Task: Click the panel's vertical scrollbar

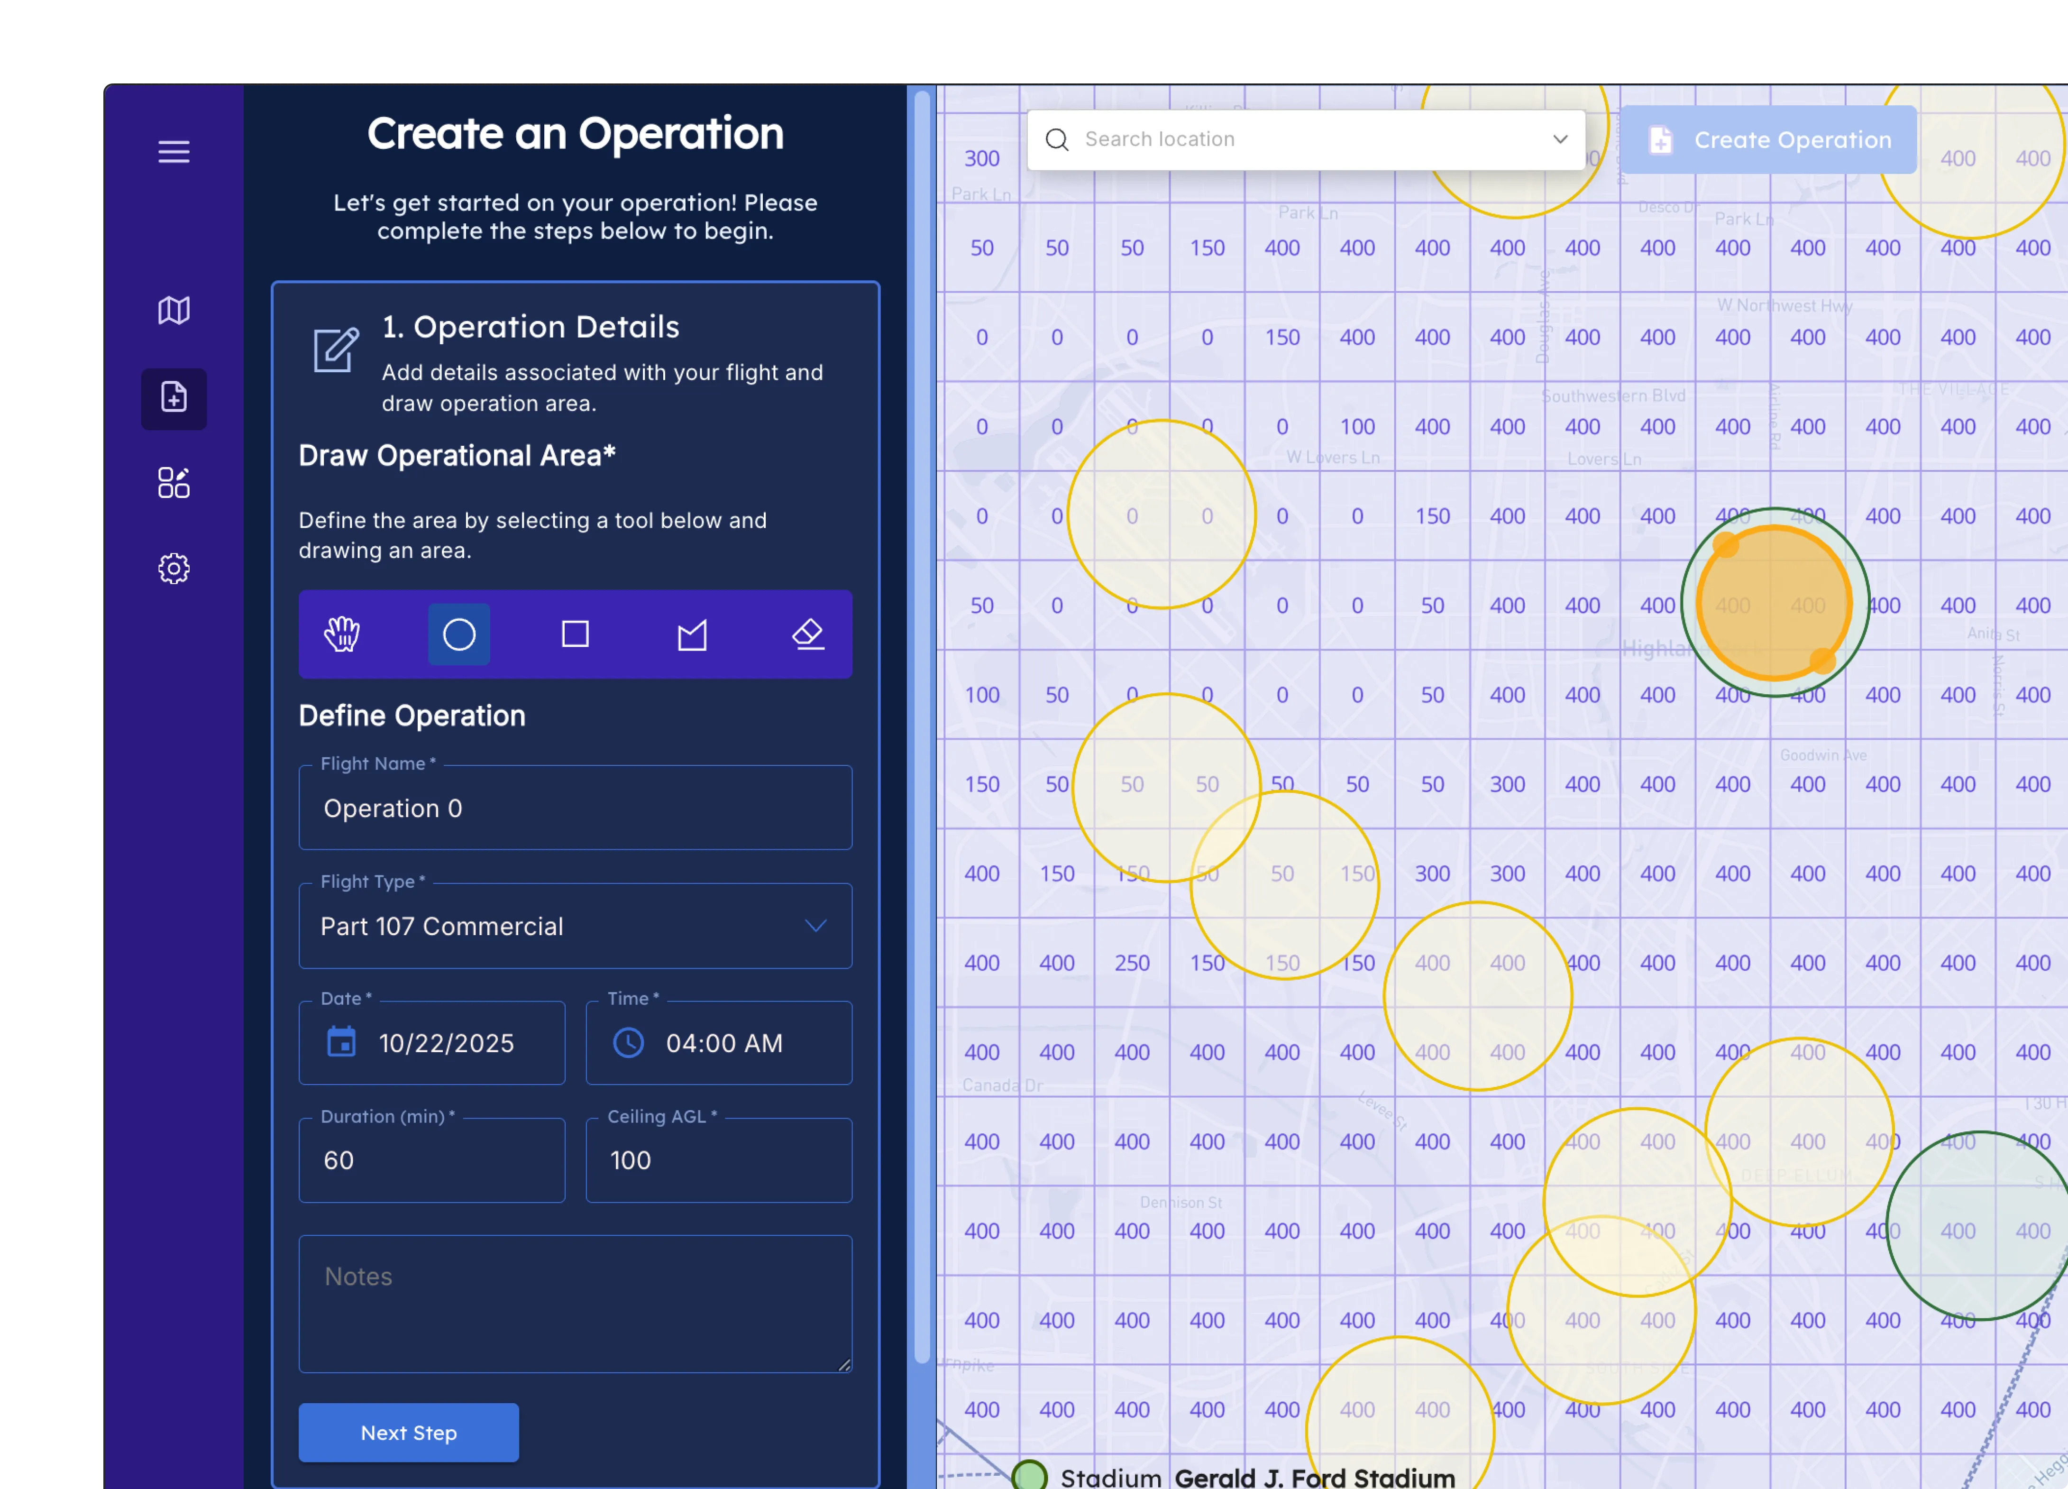Action: click(922, 729)
